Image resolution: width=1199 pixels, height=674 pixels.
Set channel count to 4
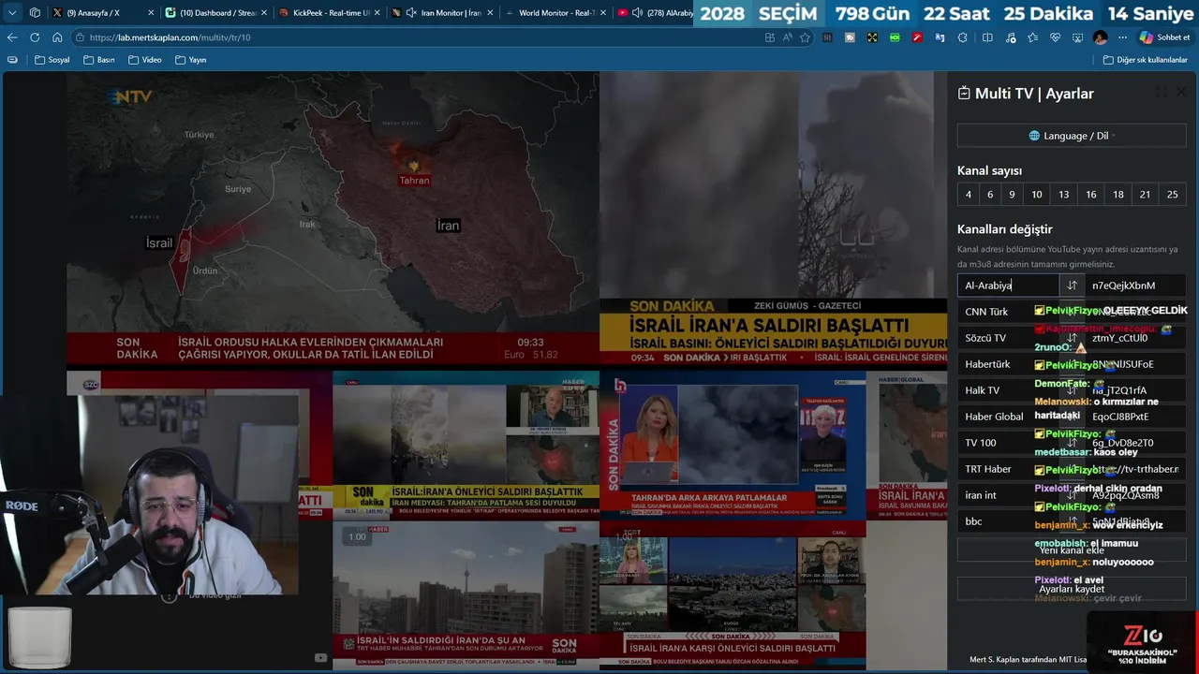click(969, 195)
